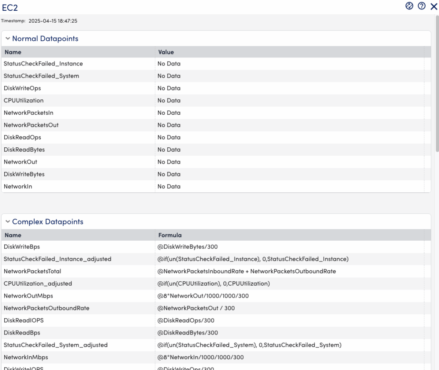Click the formula @DiskWriteBytes/300

[188, 247]
